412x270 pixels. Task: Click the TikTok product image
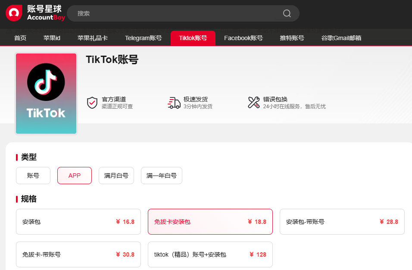[x=46, y=94]
